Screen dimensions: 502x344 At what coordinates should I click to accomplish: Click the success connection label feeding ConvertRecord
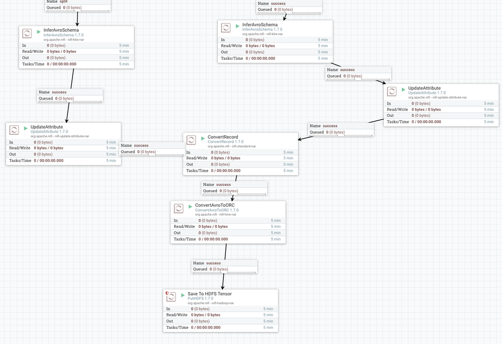[x=138, y=145]
